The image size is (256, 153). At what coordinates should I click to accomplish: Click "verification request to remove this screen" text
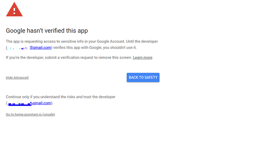click(96, 57)
